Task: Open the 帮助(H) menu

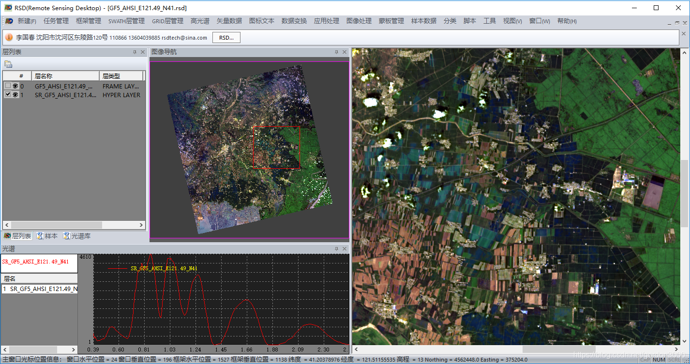Action: click(567, 21)
